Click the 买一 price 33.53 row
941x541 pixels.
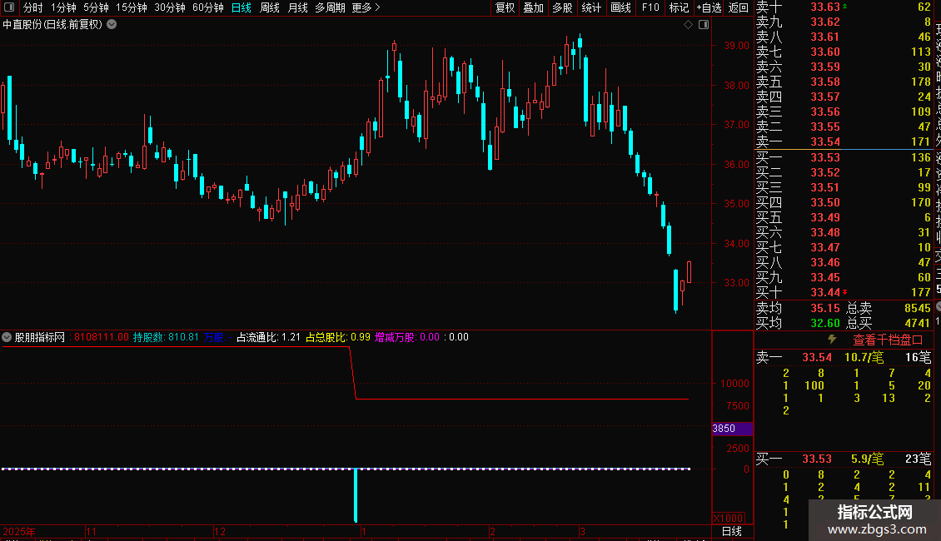tap(844, 157)
